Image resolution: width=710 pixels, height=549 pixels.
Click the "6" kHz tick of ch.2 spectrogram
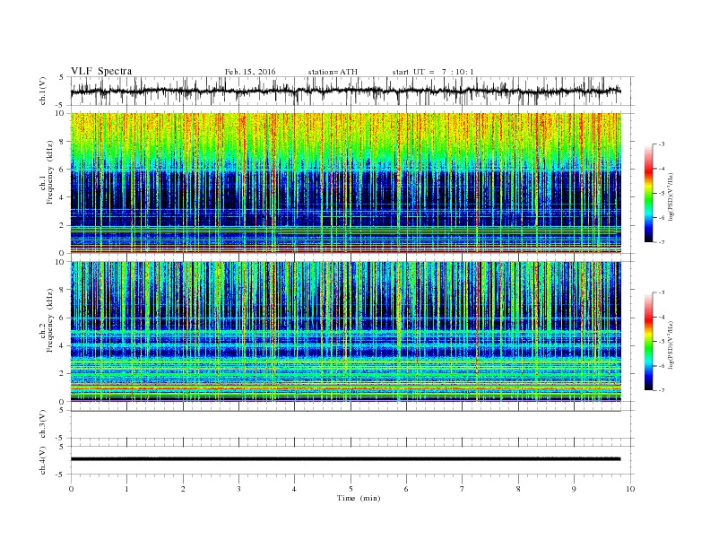62,318
